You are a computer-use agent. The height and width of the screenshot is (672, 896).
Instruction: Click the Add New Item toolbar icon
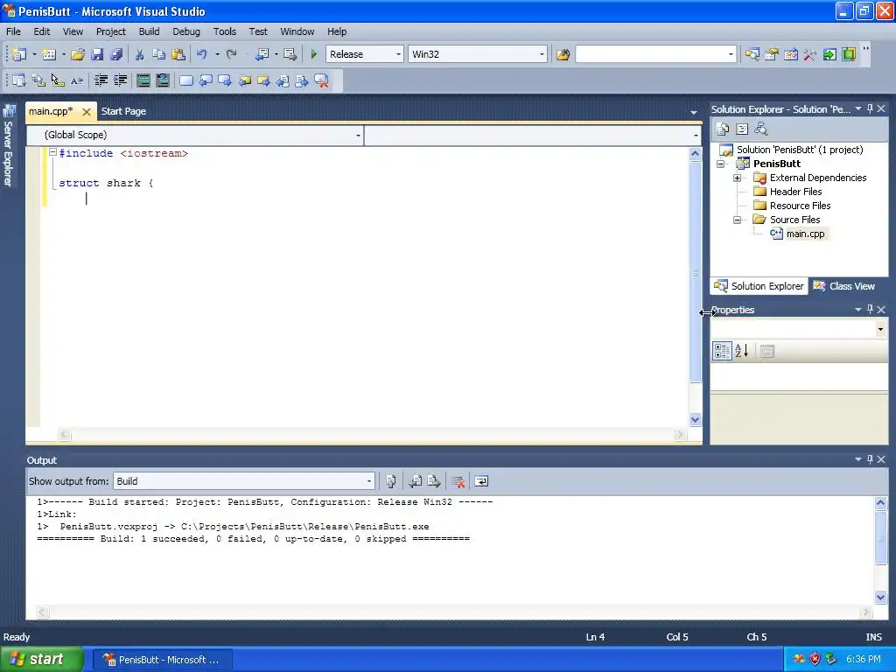(49, 54)
